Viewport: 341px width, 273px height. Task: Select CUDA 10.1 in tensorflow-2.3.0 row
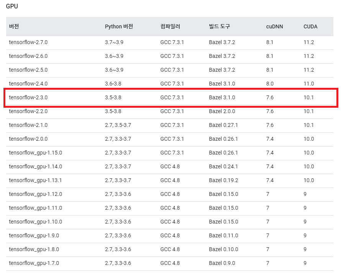pos(308,97)
